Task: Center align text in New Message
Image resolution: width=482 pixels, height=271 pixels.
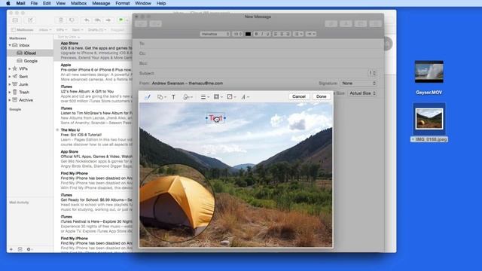Action: (x=282, y=34)
